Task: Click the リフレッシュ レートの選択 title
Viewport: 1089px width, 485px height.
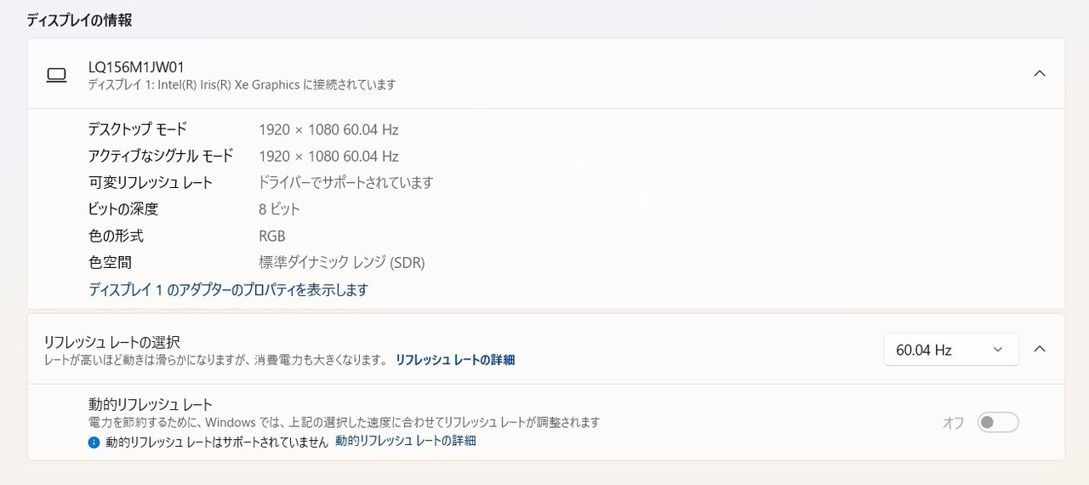Action: pos(111,342)
